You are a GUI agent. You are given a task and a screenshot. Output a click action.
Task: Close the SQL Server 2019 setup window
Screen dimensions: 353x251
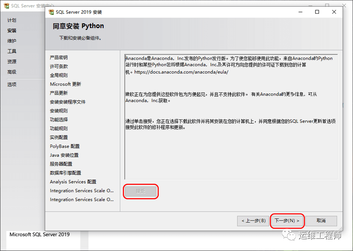pos(334,12)
